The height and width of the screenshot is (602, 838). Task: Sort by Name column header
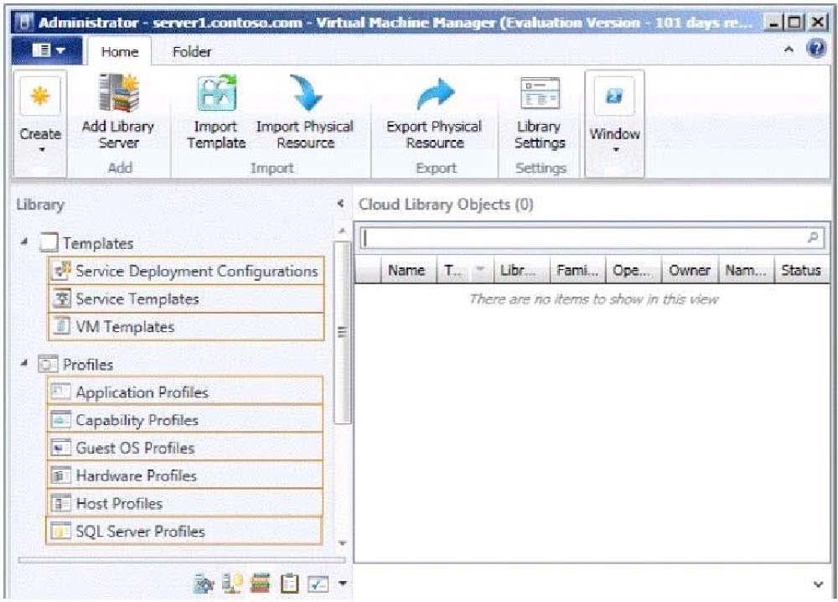[x=409, y=270]
